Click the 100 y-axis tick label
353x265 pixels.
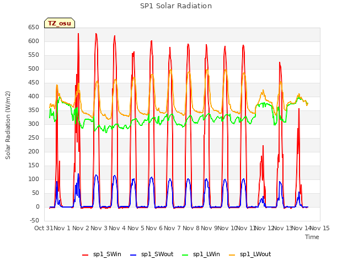click(x=34, y=179)
